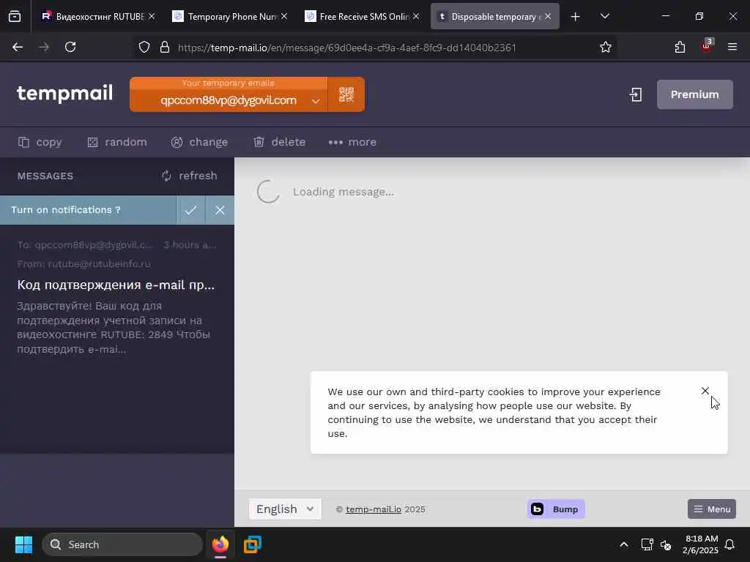Image resolution: width=750 pixels, height=562 pixels.
Task: Click the Bump button
Action: (556, 509)
